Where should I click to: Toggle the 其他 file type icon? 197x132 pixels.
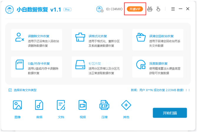pos(126,105)
